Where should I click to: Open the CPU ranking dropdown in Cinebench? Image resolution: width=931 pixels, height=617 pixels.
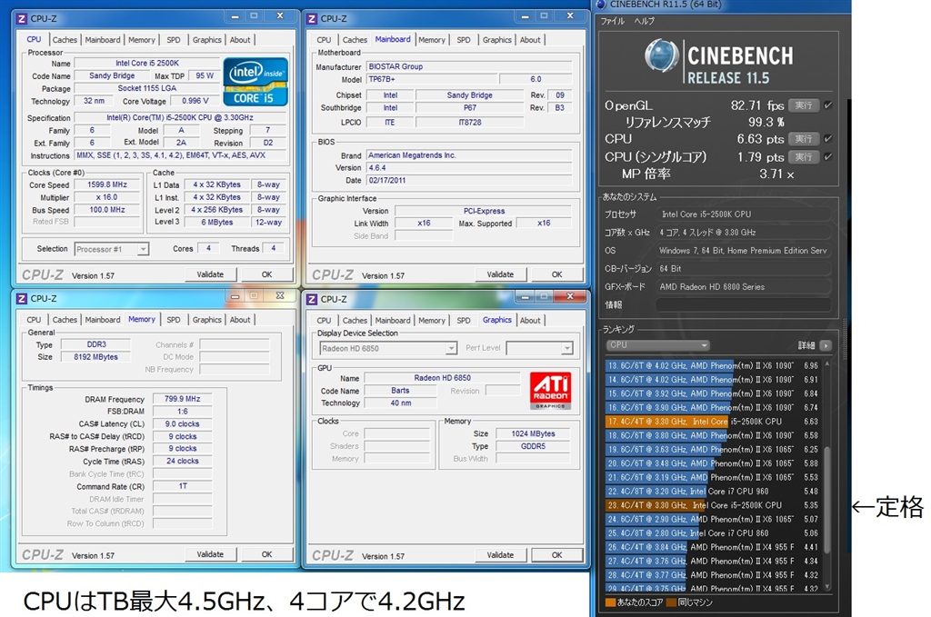point(658,344)
